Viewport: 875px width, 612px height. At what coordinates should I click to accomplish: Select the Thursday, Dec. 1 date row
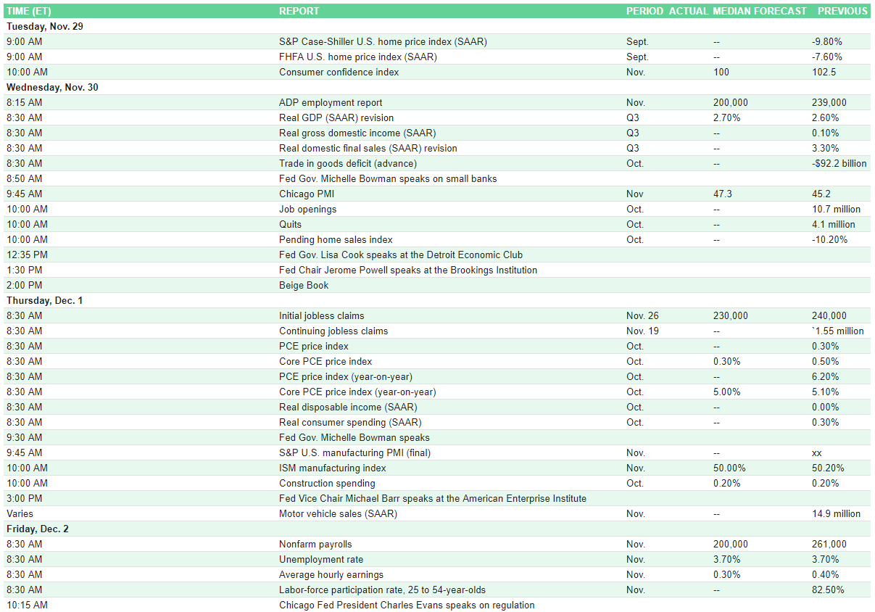click(x=437, y=300)
